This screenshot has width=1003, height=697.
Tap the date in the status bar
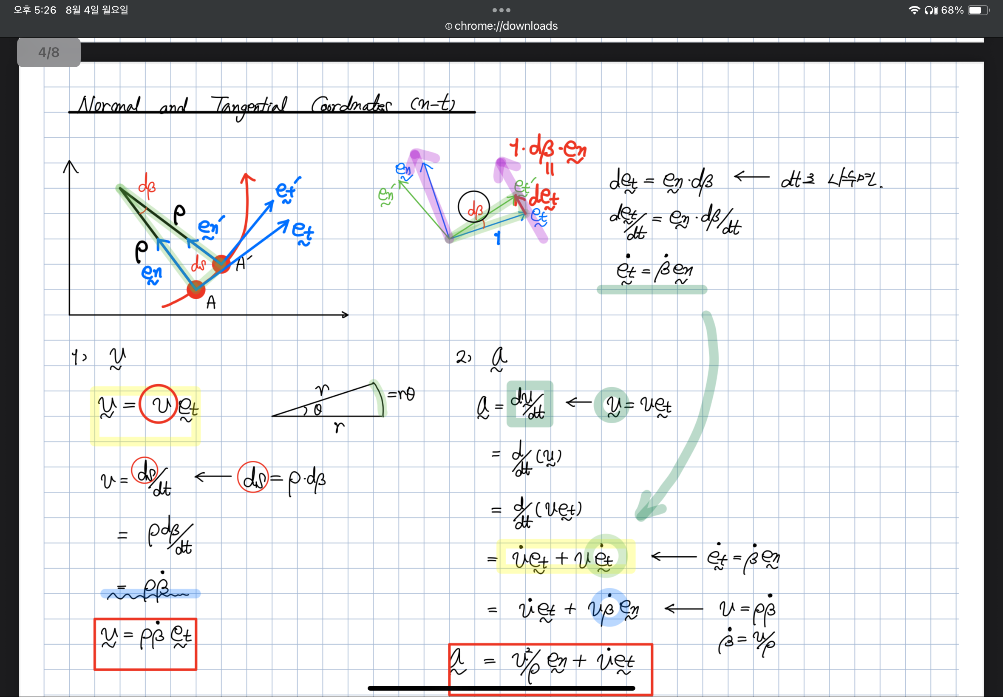coord(97,10)
